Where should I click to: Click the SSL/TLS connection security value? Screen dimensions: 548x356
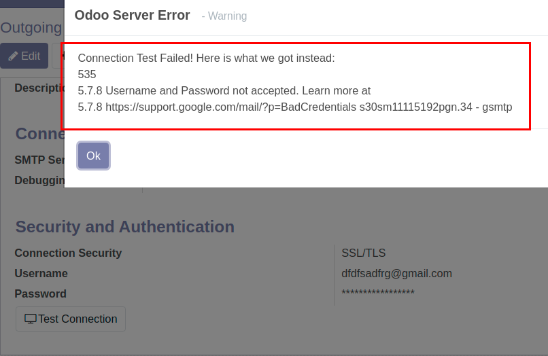364,253
